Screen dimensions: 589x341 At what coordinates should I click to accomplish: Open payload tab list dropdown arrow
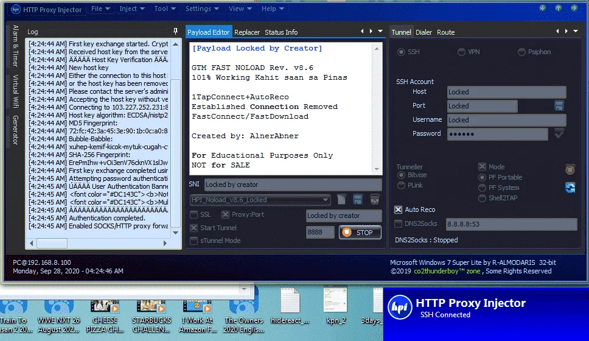[x=380, y=31]
